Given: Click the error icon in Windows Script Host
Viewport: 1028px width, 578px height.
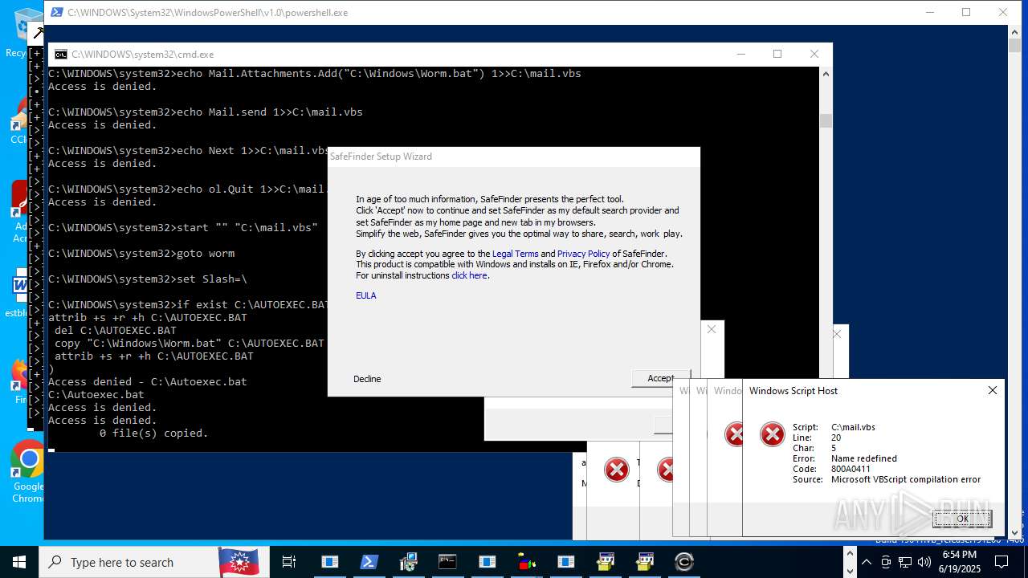Looking at the screenshot, I should click(x=773, y=434).
